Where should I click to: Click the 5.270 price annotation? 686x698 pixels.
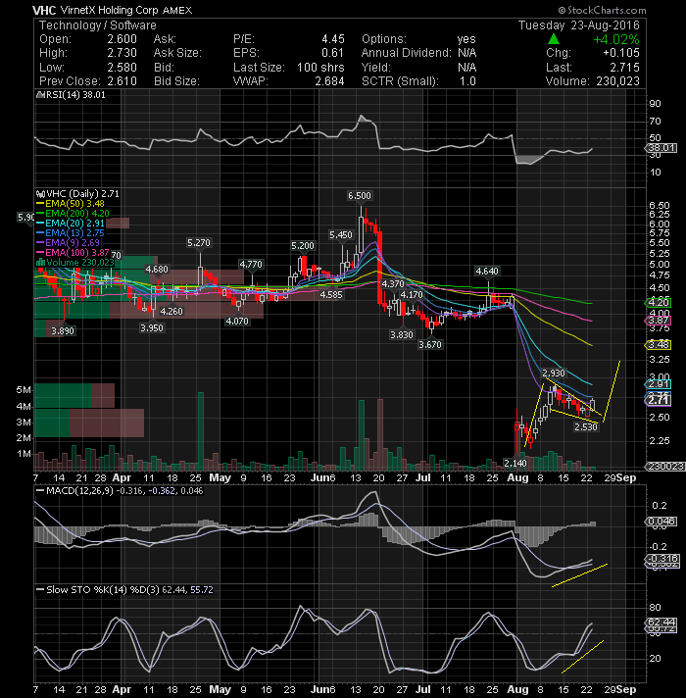click(x=198, y=243)
